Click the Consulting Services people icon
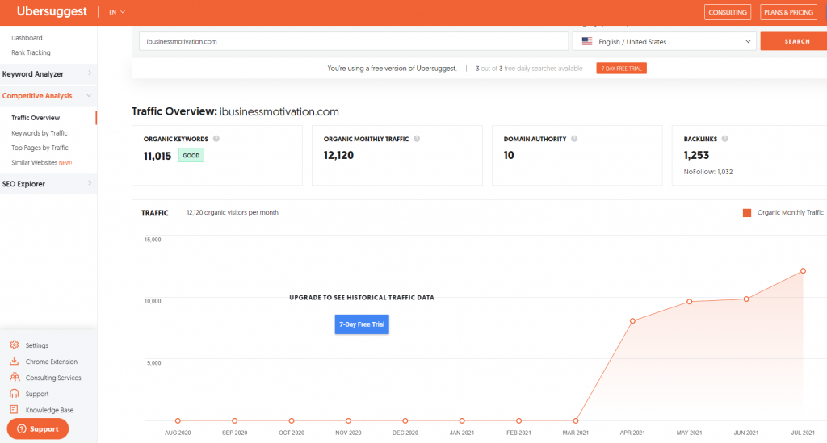827x443 pixels. 15,377
